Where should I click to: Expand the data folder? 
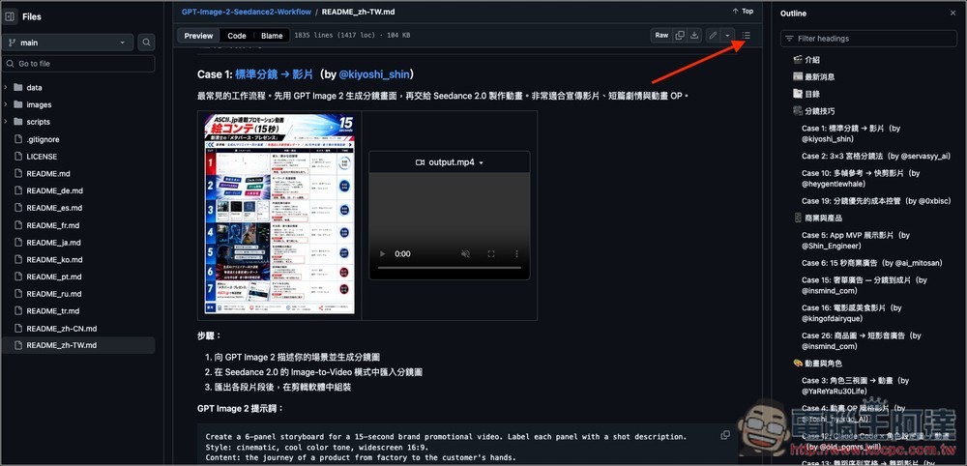click(6, 88)
